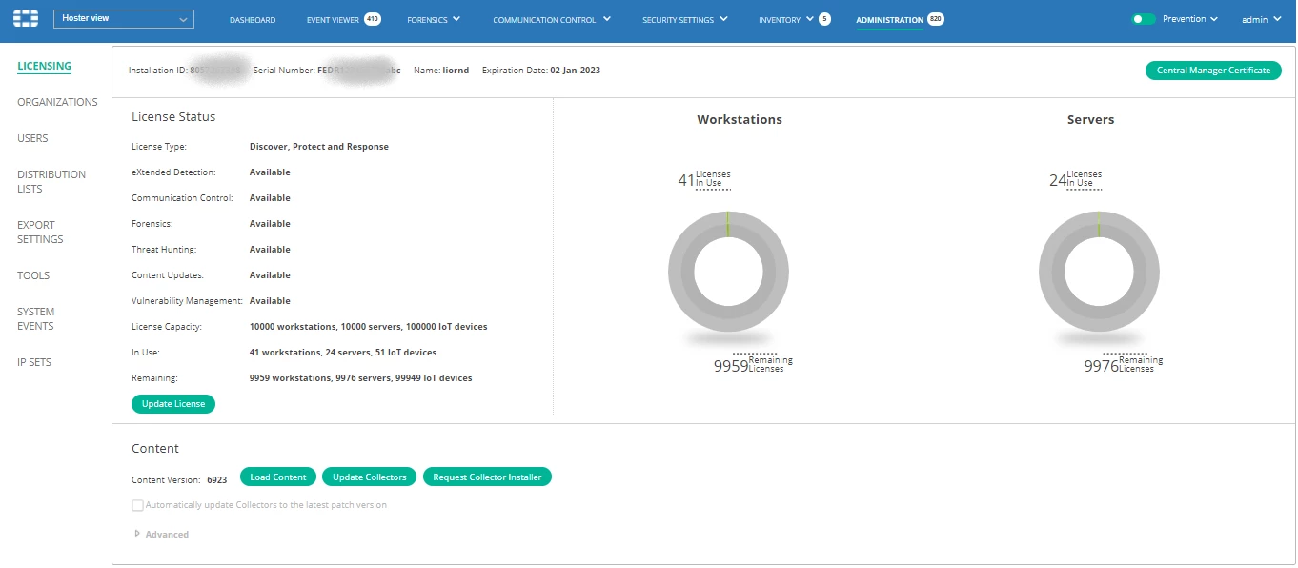Go to the Dashboard tab

[x=253, y=20]
